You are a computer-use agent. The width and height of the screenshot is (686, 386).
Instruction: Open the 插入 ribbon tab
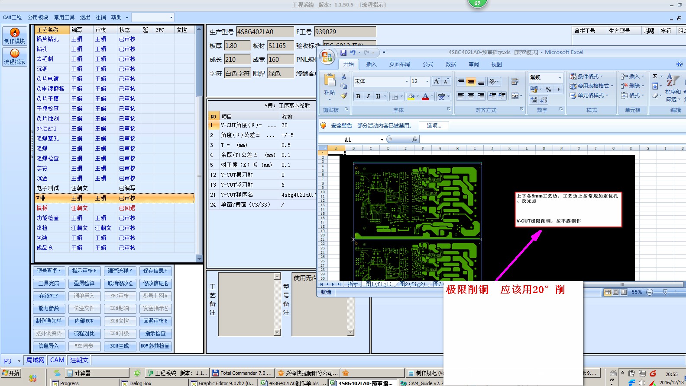coord(371,64)
